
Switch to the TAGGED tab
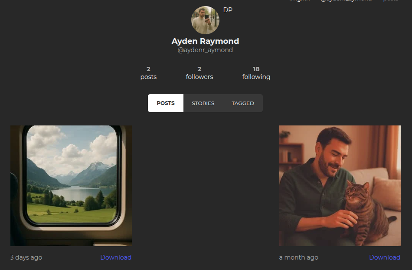coord(243,103)
